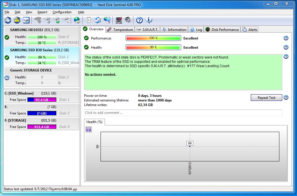Click the monitor configuration toolbar icon
Screen dimensions: 297x196
[118, 20]
